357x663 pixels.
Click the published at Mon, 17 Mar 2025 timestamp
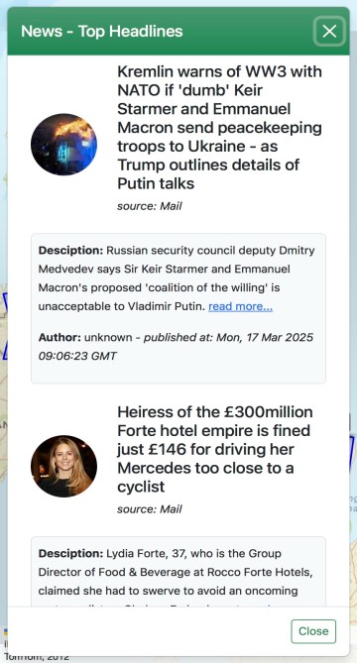[x=228, y=337]
